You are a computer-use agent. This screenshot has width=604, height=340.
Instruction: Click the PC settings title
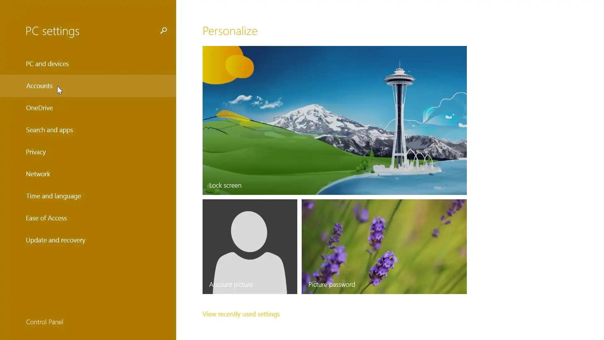pyautogui.click(x=53, y=31)
